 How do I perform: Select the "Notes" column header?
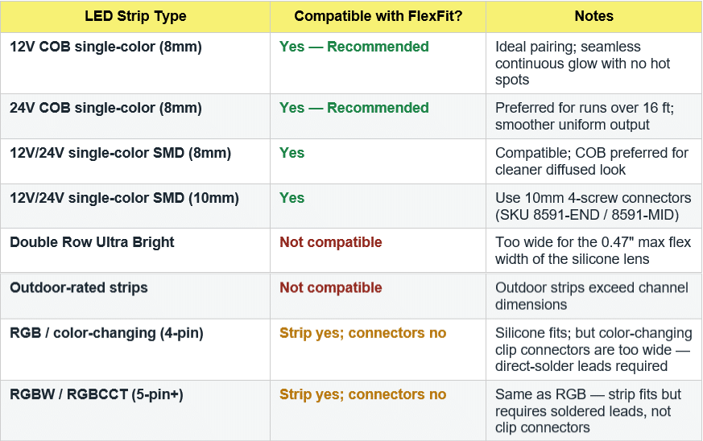[593, 16]
